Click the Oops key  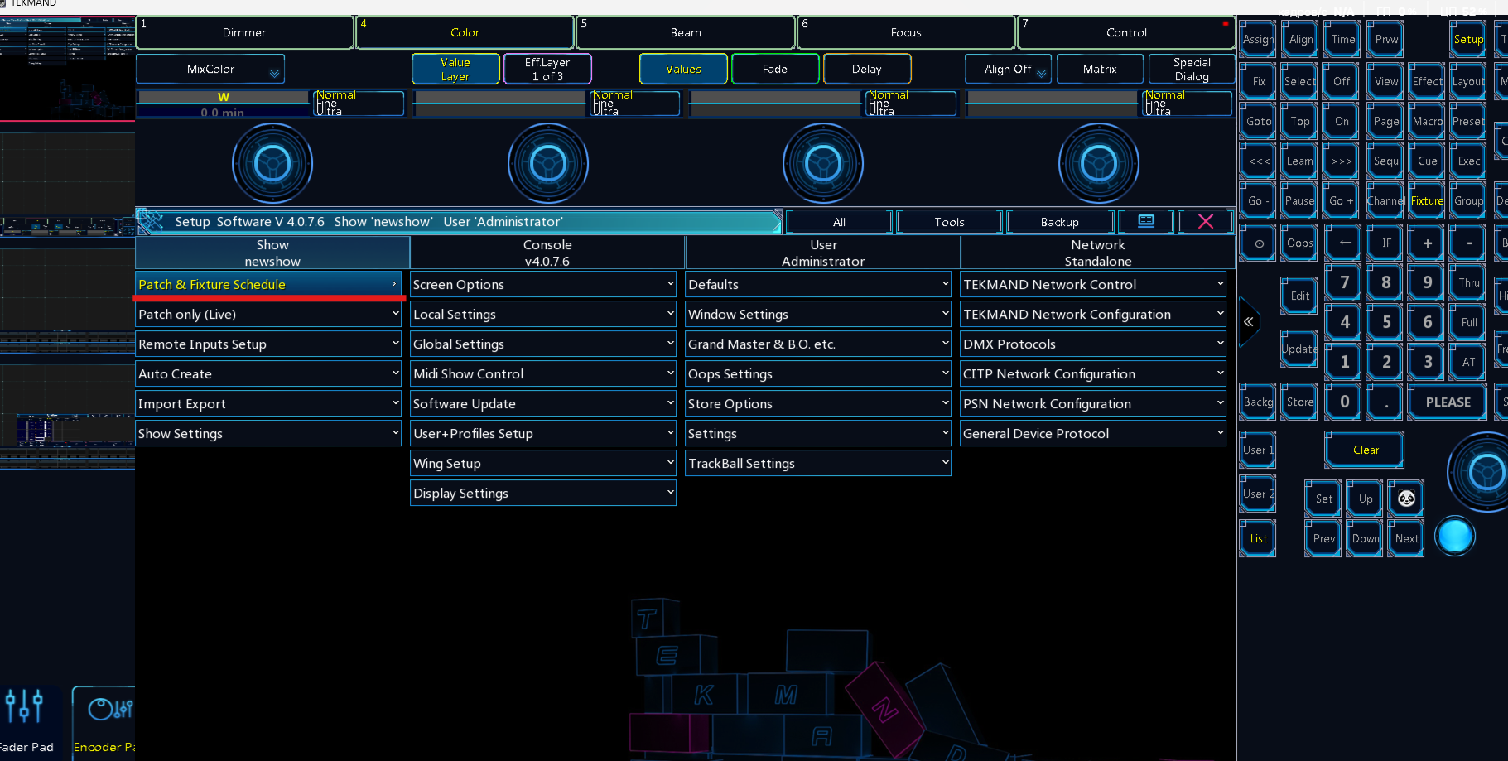point(1299,243)
